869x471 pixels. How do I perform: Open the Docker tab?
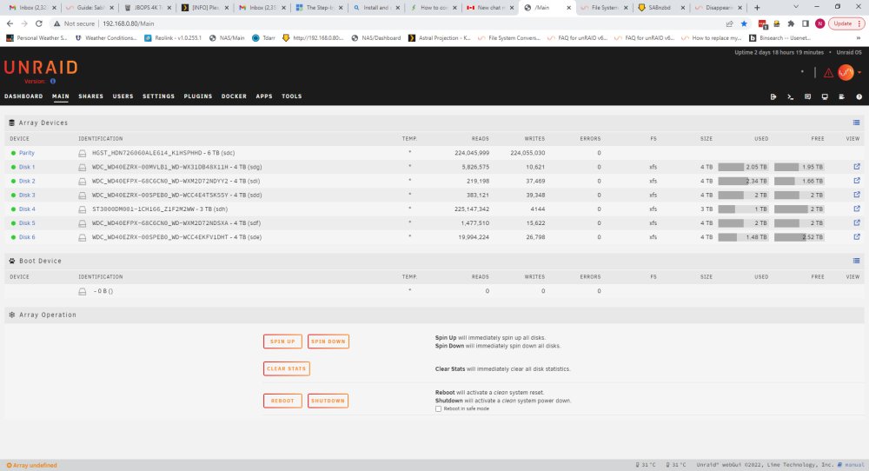234,96
